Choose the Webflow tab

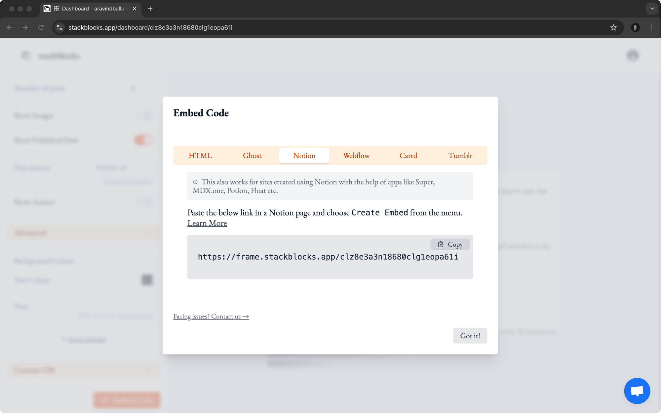[356, 155]
